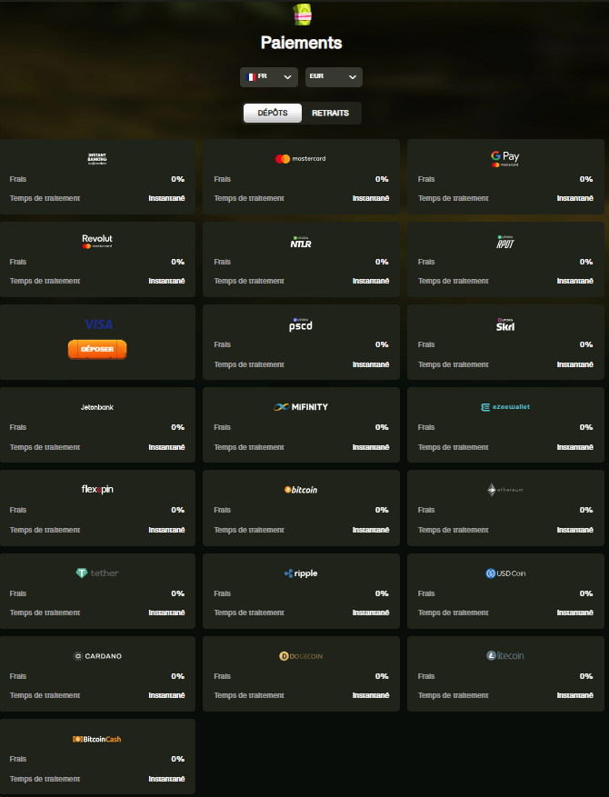
Task: Click 'Instantané' in the Mastercard card
Action: (371, 198)
